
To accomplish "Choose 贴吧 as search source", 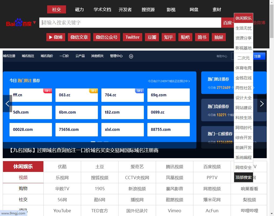I will tap(185, 37).
